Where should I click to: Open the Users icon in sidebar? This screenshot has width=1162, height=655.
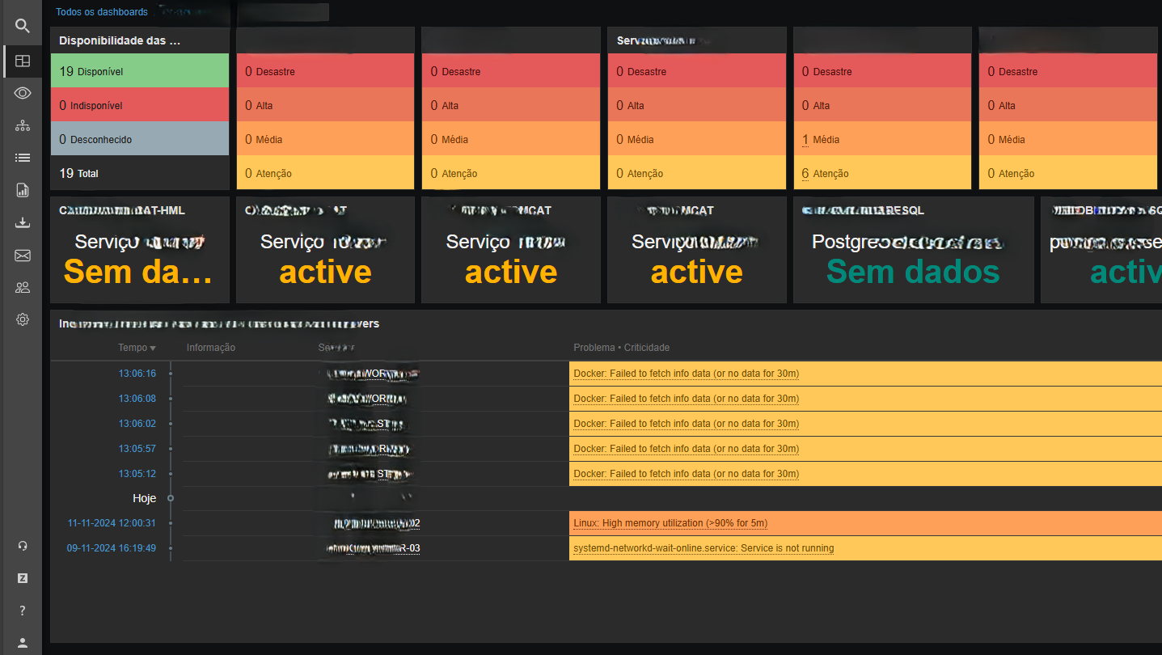pyautogui.click(x=23, y=287)
